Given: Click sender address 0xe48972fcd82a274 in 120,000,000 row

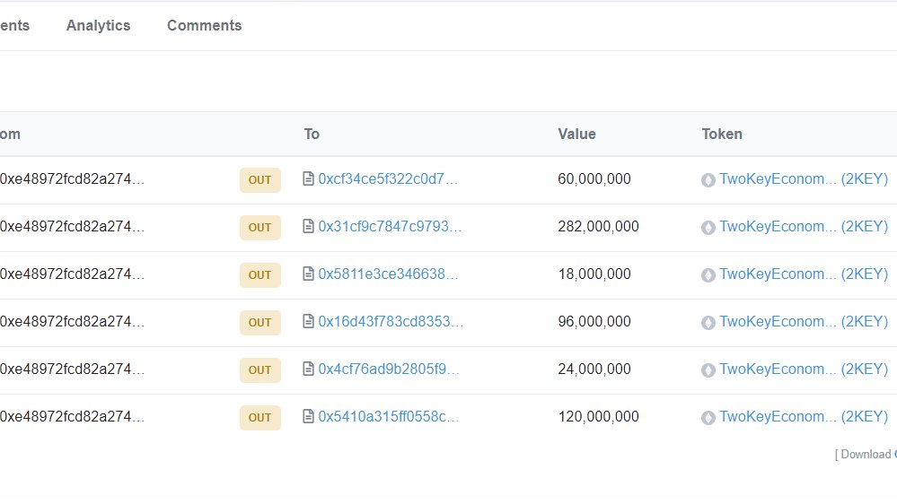Looking at the screenshot, I should click(72, 416).
